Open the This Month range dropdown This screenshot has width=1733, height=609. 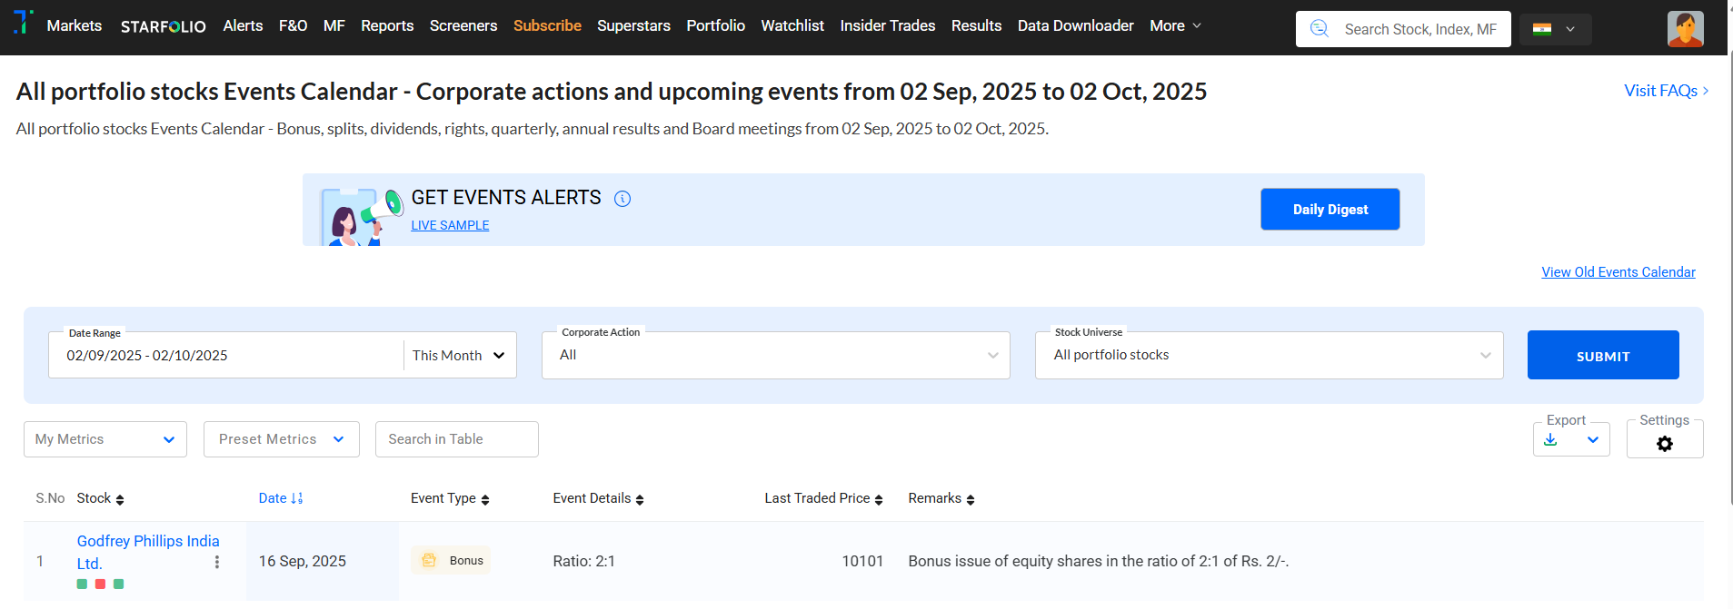(x=459, y=356)
